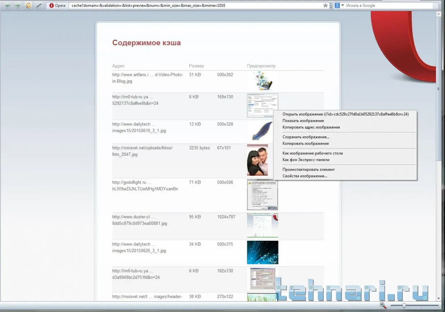Click the 'Предпросмотр' column header

(x=261, y=66)
